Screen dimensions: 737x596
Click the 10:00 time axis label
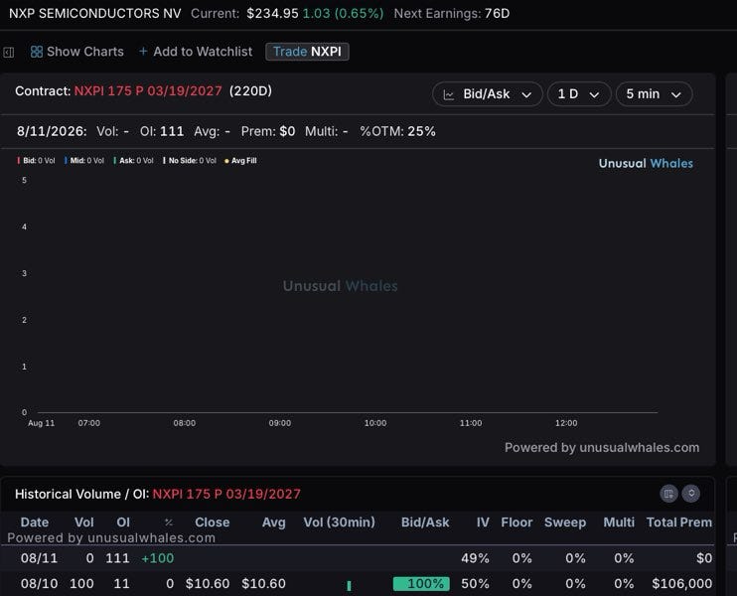pos(375,423)
